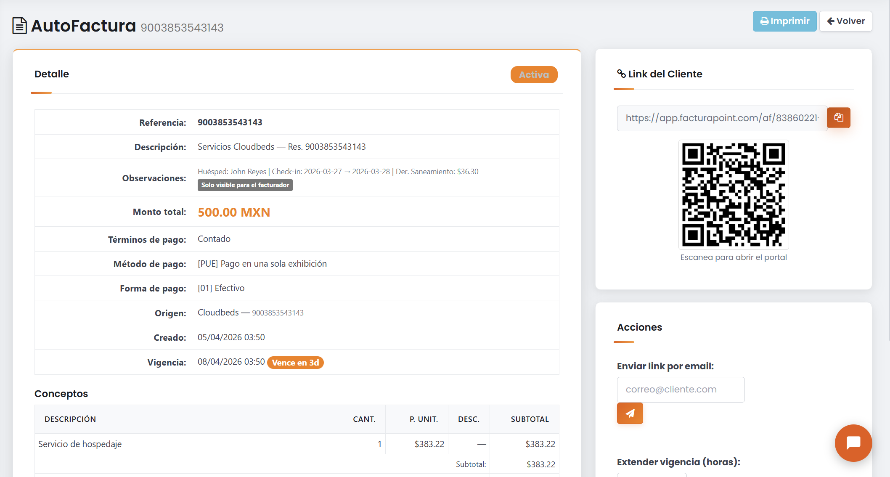890x477 pixels.
Task: Click the Servicio de hospedaje concept row
Action: pyautogui.click(x=297, y=444)
